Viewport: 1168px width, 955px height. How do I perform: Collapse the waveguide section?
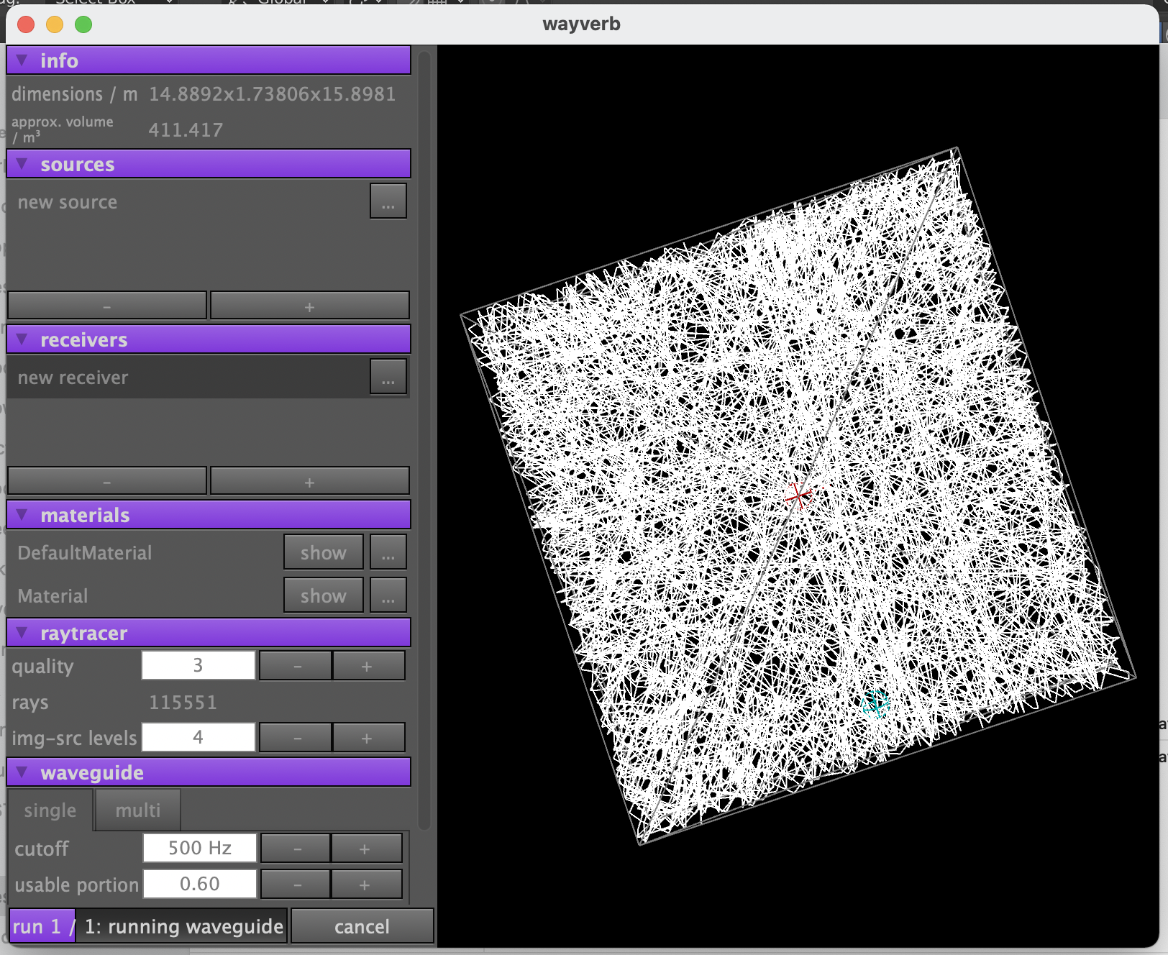(22, 772)
